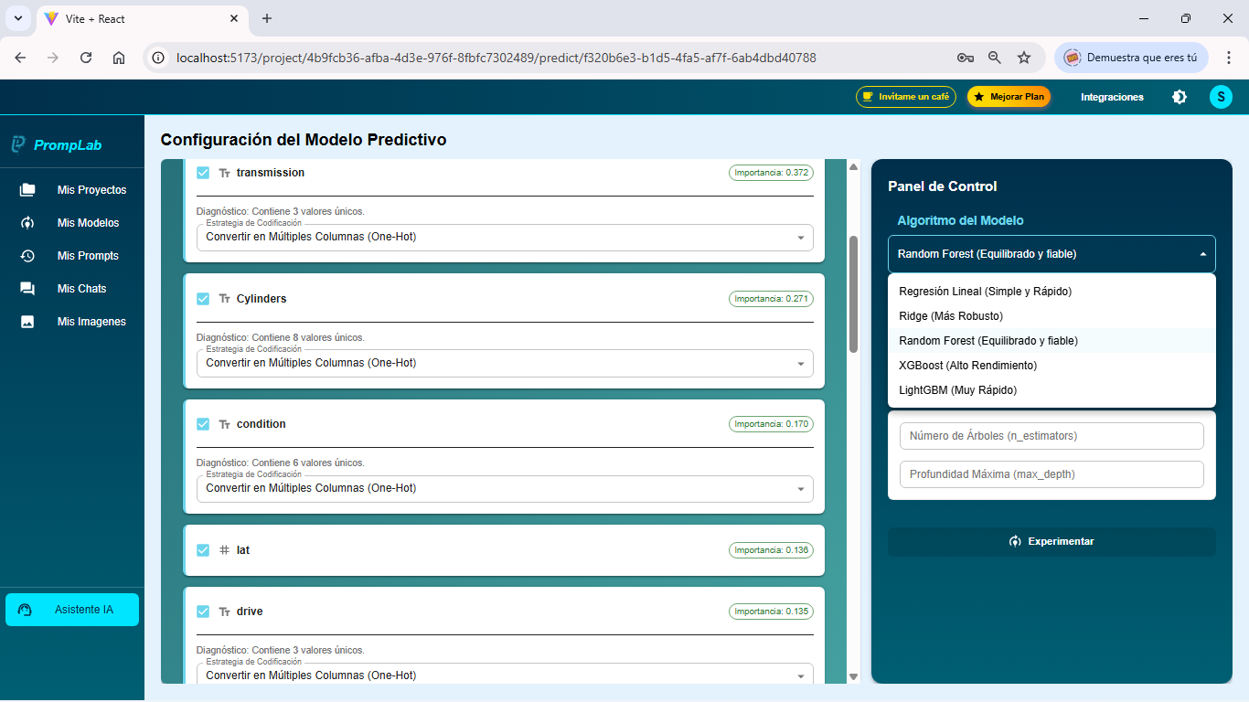This screenshot has height=702, width=1249.
Task: Click the Experimentar button
Action: pyautogui.click(x=1052, y=541)
